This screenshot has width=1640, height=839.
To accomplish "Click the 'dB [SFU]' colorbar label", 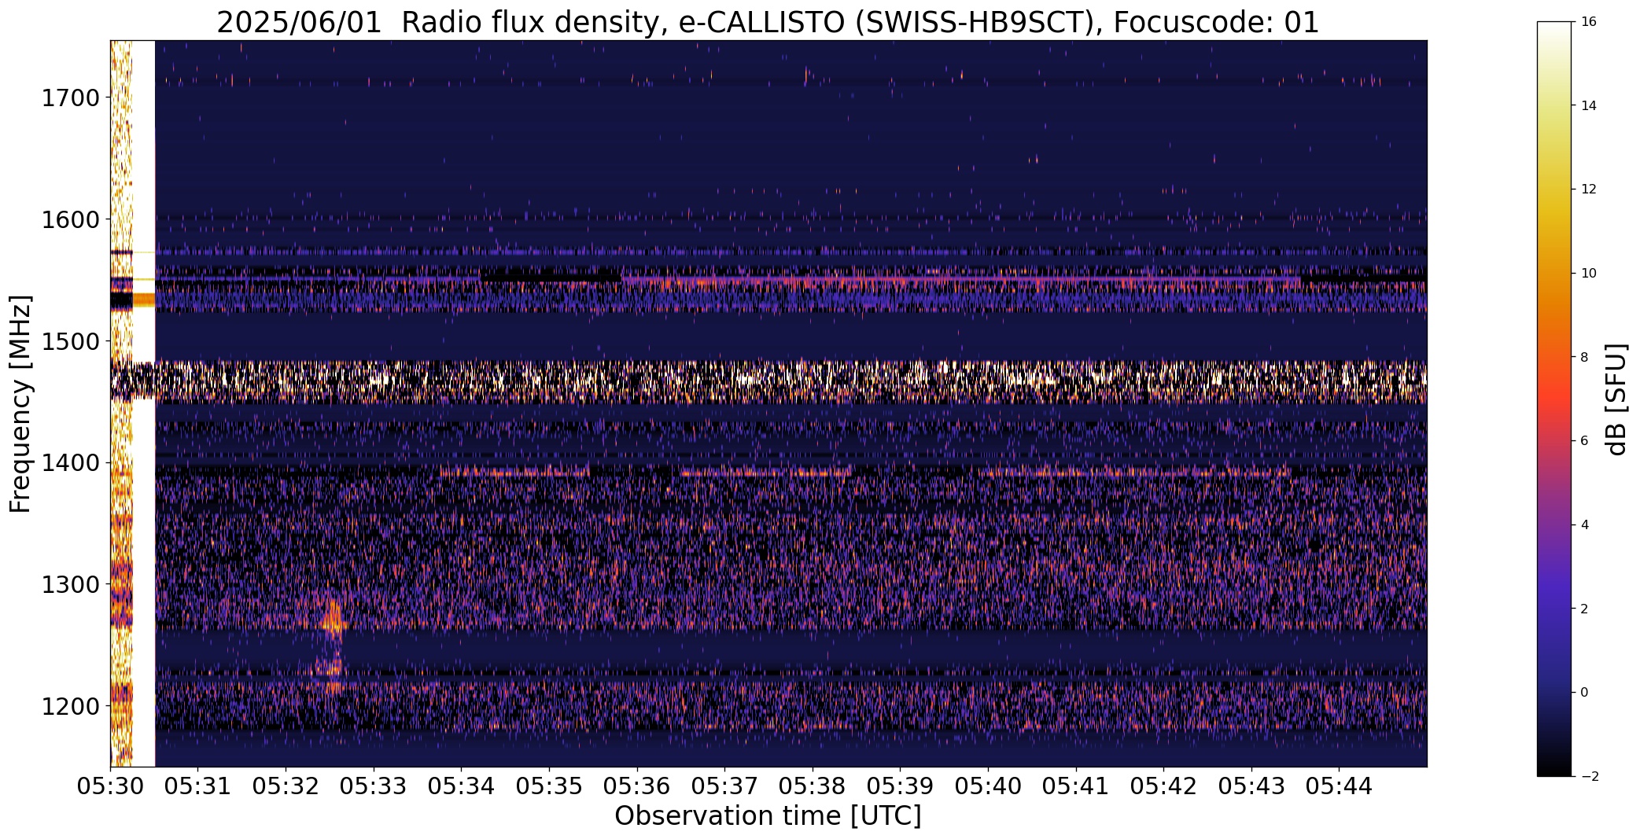I will pyautogui.click(x=1617, y=399).
